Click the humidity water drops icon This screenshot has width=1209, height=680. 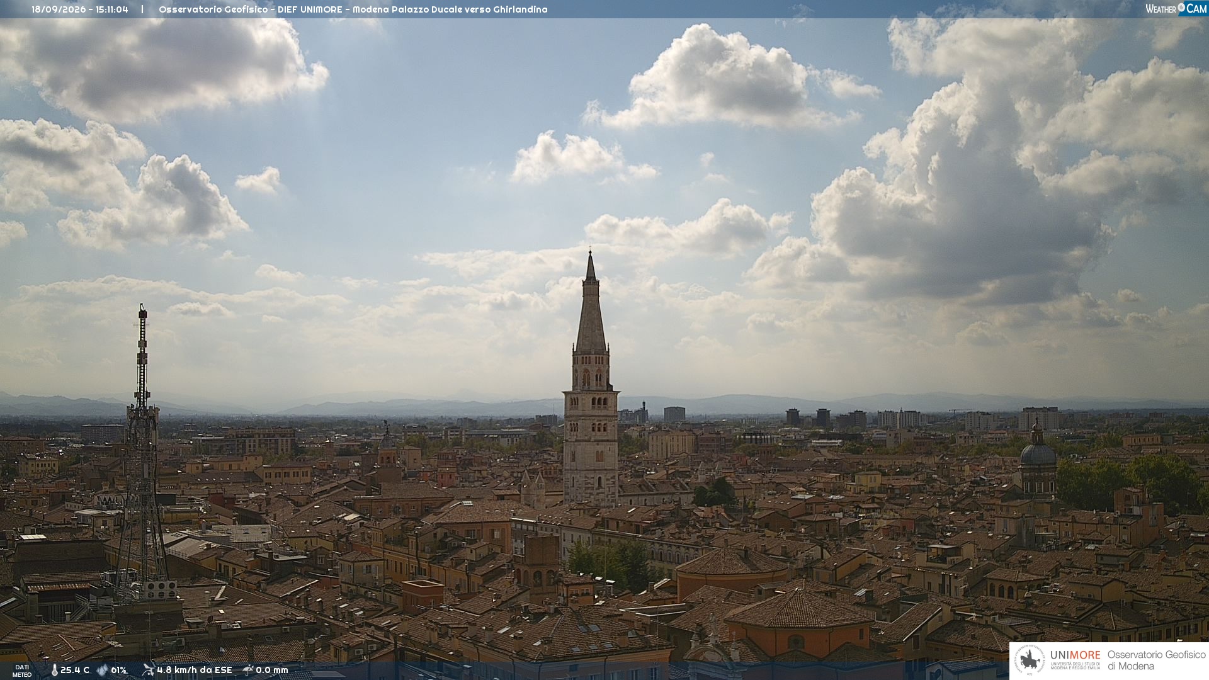coord(102,670)
